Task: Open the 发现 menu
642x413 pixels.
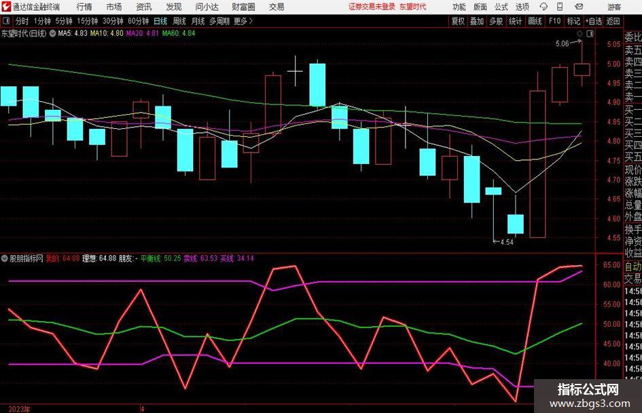Action: (174, 7)
